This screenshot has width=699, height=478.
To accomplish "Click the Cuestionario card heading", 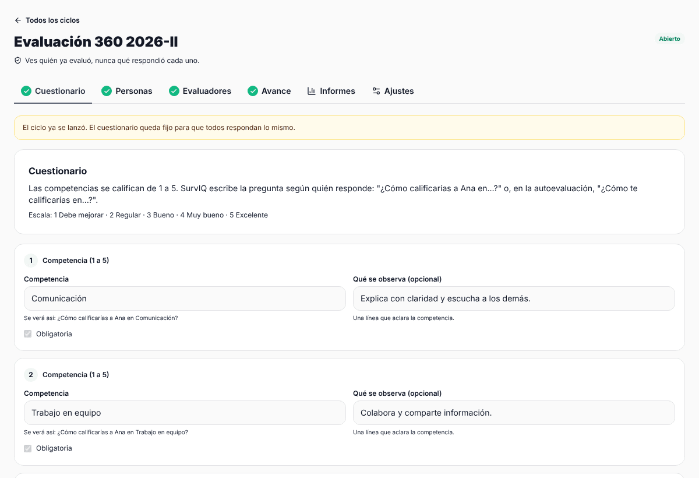I will point(58,171).
